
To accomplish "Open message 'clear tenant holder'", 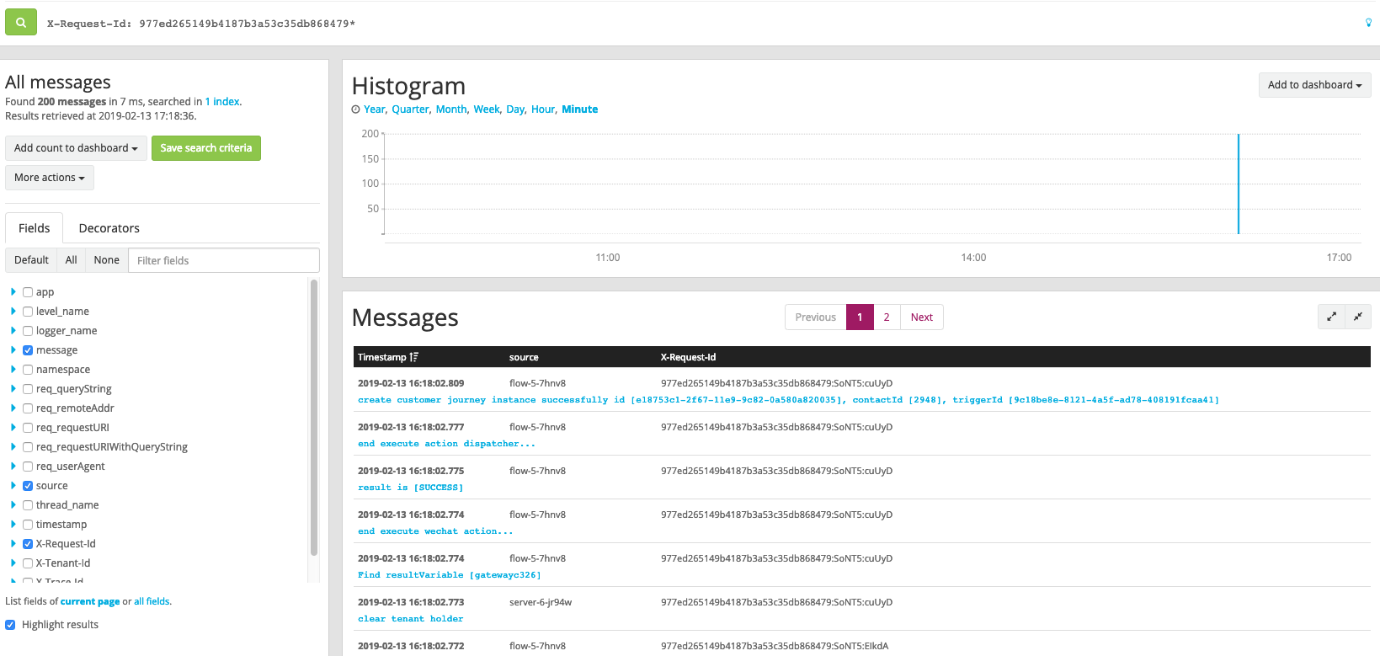I will click(411, 619).
